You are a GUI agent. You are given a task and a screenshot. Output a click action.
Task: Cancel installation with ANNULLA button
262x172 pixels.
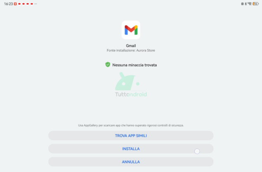(131, 162)
